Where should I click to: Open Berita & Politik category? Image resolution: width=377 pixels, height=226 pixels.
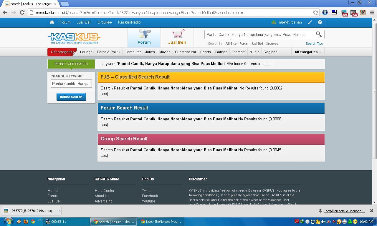tap(108, 52)
